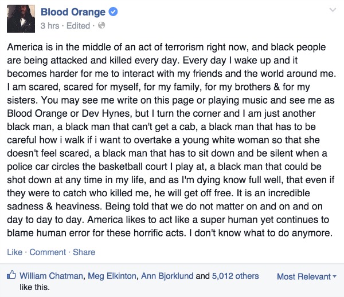This screenshot has width=344, height=297.
Task: Click Comment under the post
Action: click(x=48, y=252)
